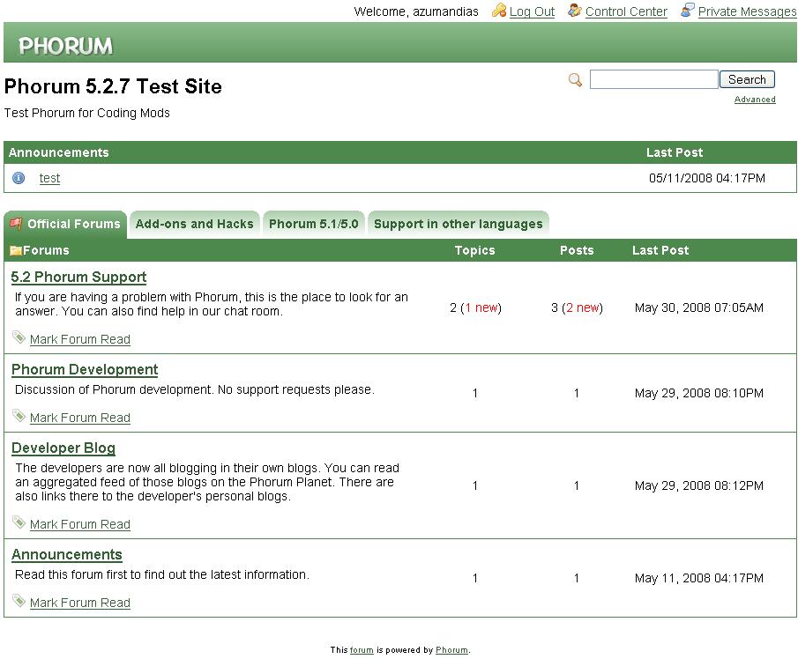Click '2 new' posts indicator
798x659 pixels.
pos(582,307)
